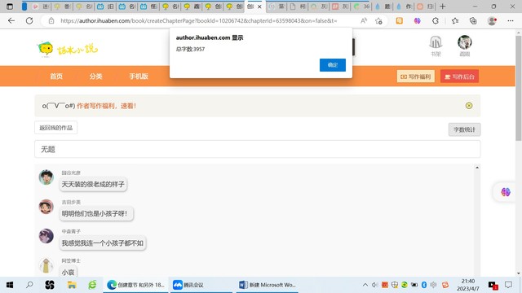Image resolution: width=522 pixels, height=293 pixels.
Task: Open the tab actions menu icon
Action: pyautogui.click(x=10, y=7)
